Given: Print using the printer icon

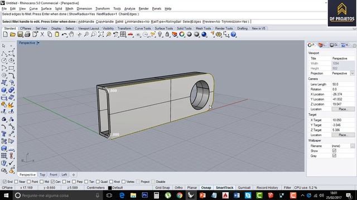Looking at the screenshot, I should click(x=27, y=34).
